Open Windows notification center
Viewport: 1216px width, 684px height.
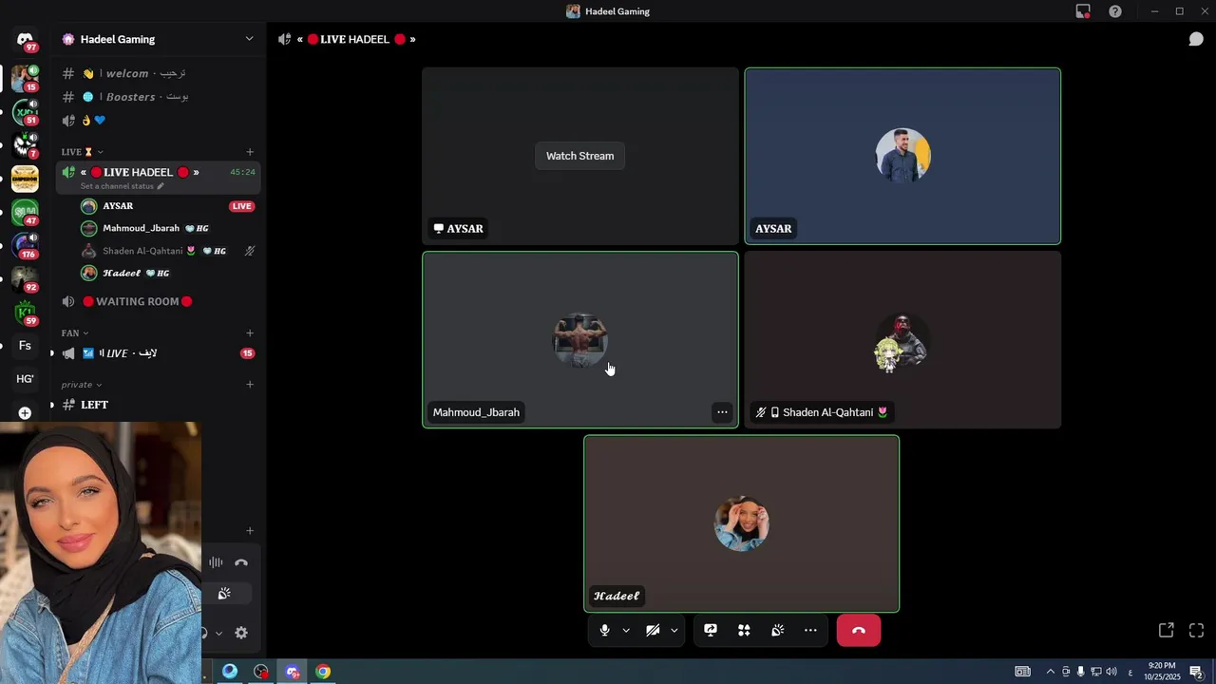1197,672
